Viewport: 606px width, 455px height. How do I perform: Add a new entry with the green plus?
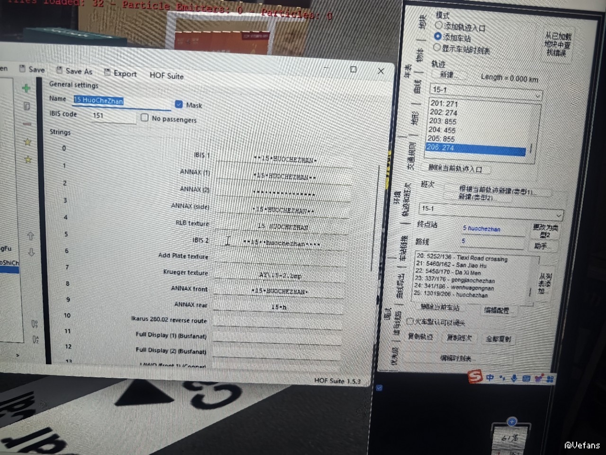pos(26,88)
